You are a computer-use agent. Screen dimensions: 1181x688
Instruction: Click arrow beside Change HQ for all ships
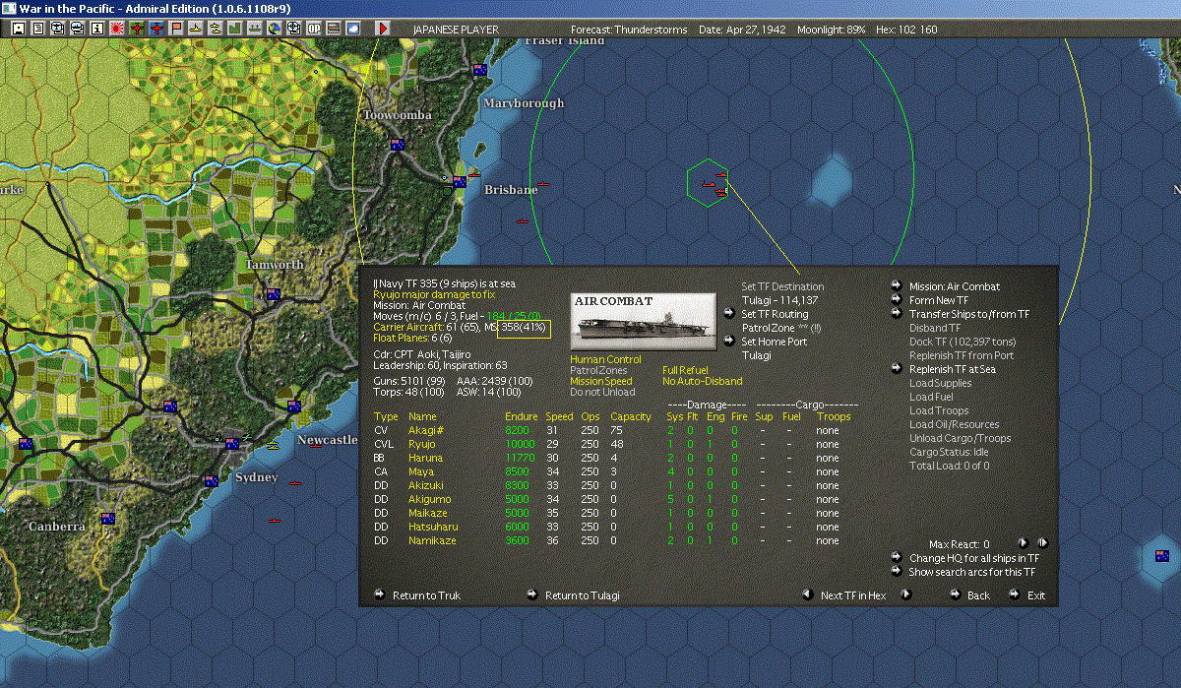pos(897,557)
